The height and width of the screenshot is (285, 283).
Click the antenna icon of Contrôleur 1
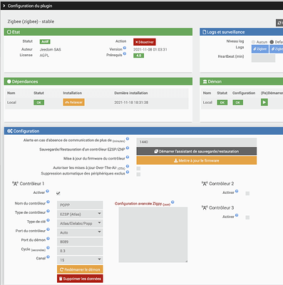pos(15,184)
